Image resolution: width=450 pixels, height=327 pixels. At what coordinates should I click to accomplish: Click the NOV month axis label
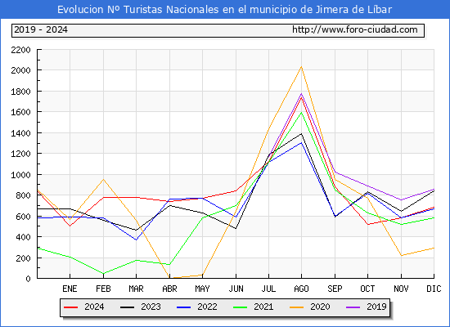pos(401,289)
